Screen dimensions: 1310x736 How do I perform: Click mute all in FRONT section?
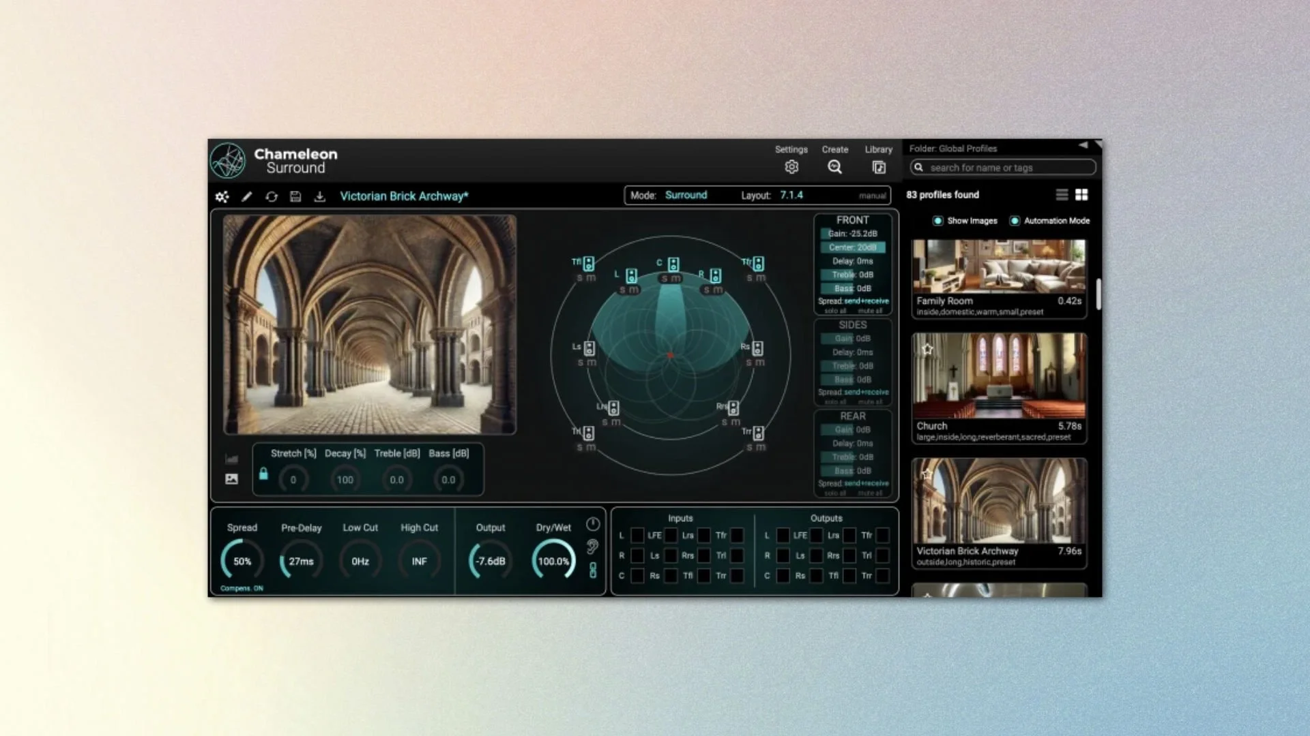870,311
